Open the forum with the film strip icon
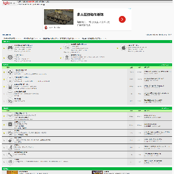174x174 pixels. tap(10, 124)
